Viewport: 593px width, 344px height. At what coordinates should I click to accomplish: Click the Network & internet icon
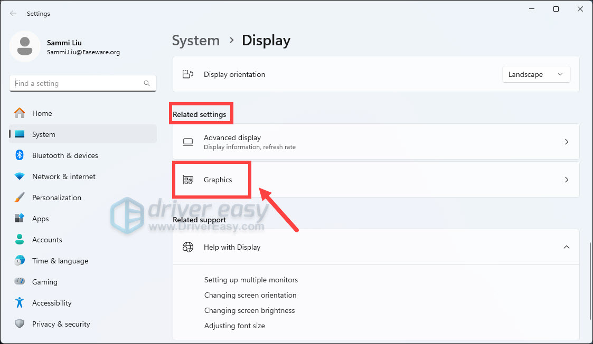20,176
